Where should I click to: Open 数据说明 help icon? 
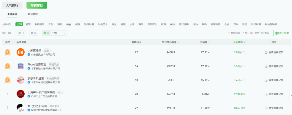click(x=229, y=33)
